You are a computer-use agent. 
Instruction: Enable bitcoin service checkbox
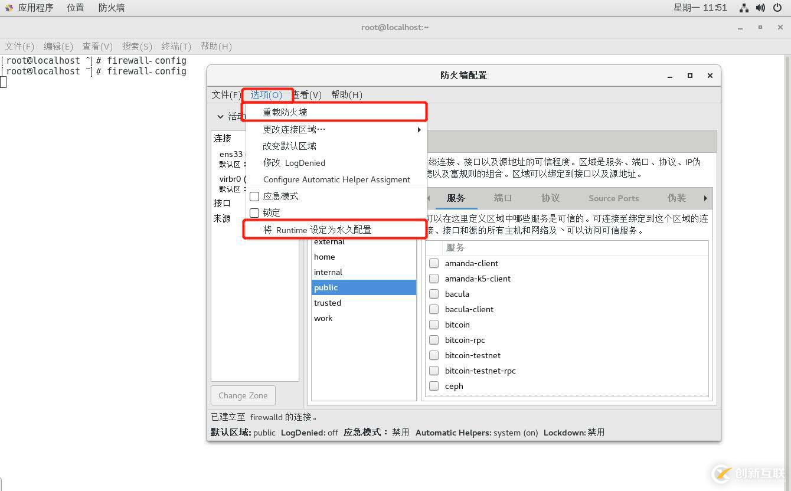[x=434, y=325]
